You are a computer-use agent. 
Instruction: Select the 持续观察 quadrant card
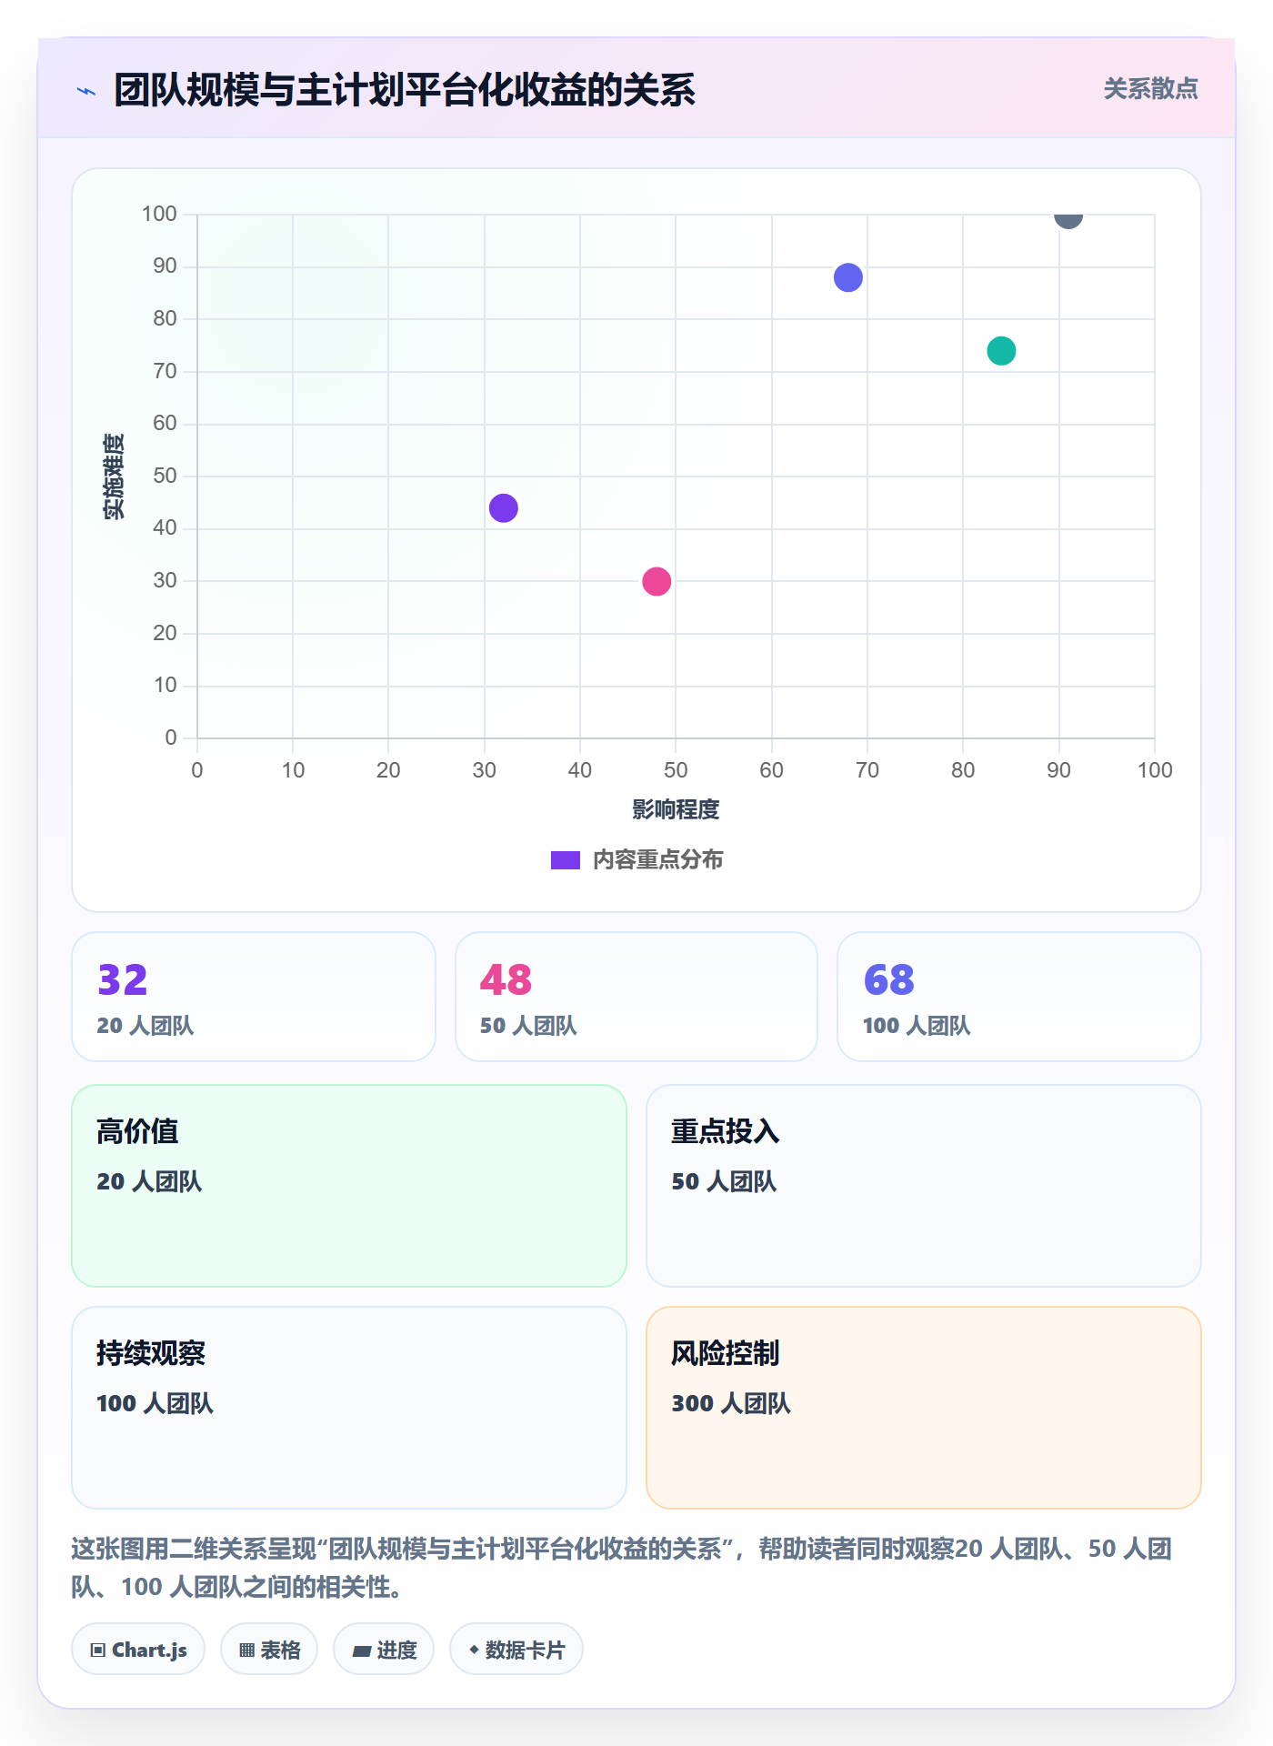(349, 1408)
